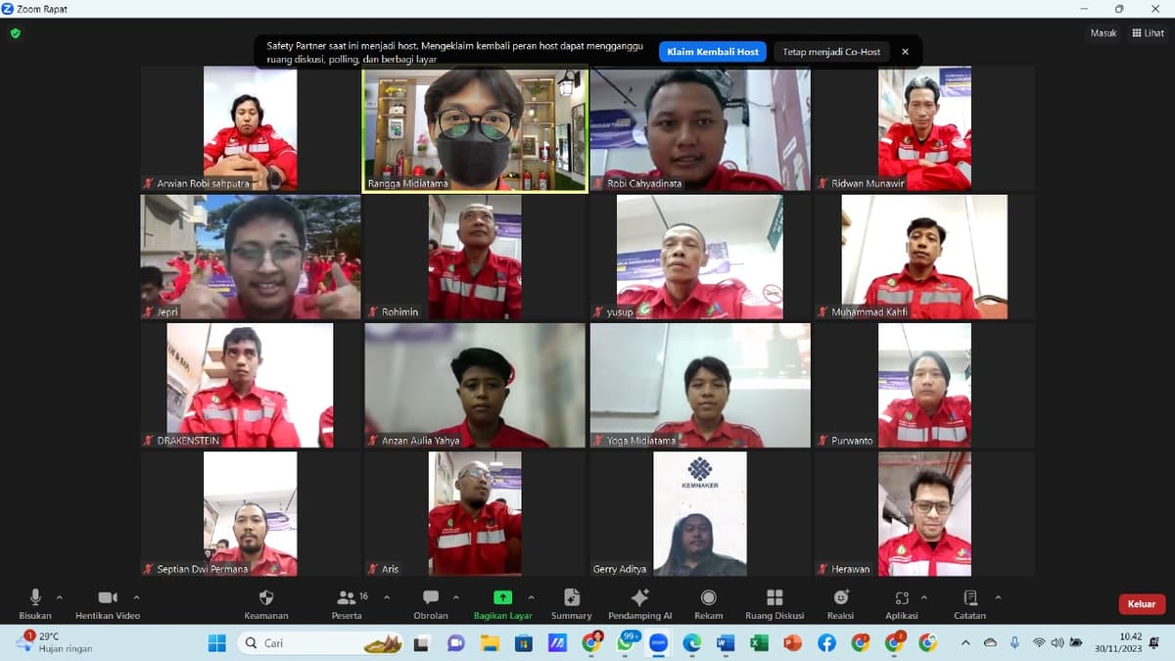Viewport: 1175px width, 661px height.
Task: Expand arrow next to Peserta
Action: pos(387,597)
